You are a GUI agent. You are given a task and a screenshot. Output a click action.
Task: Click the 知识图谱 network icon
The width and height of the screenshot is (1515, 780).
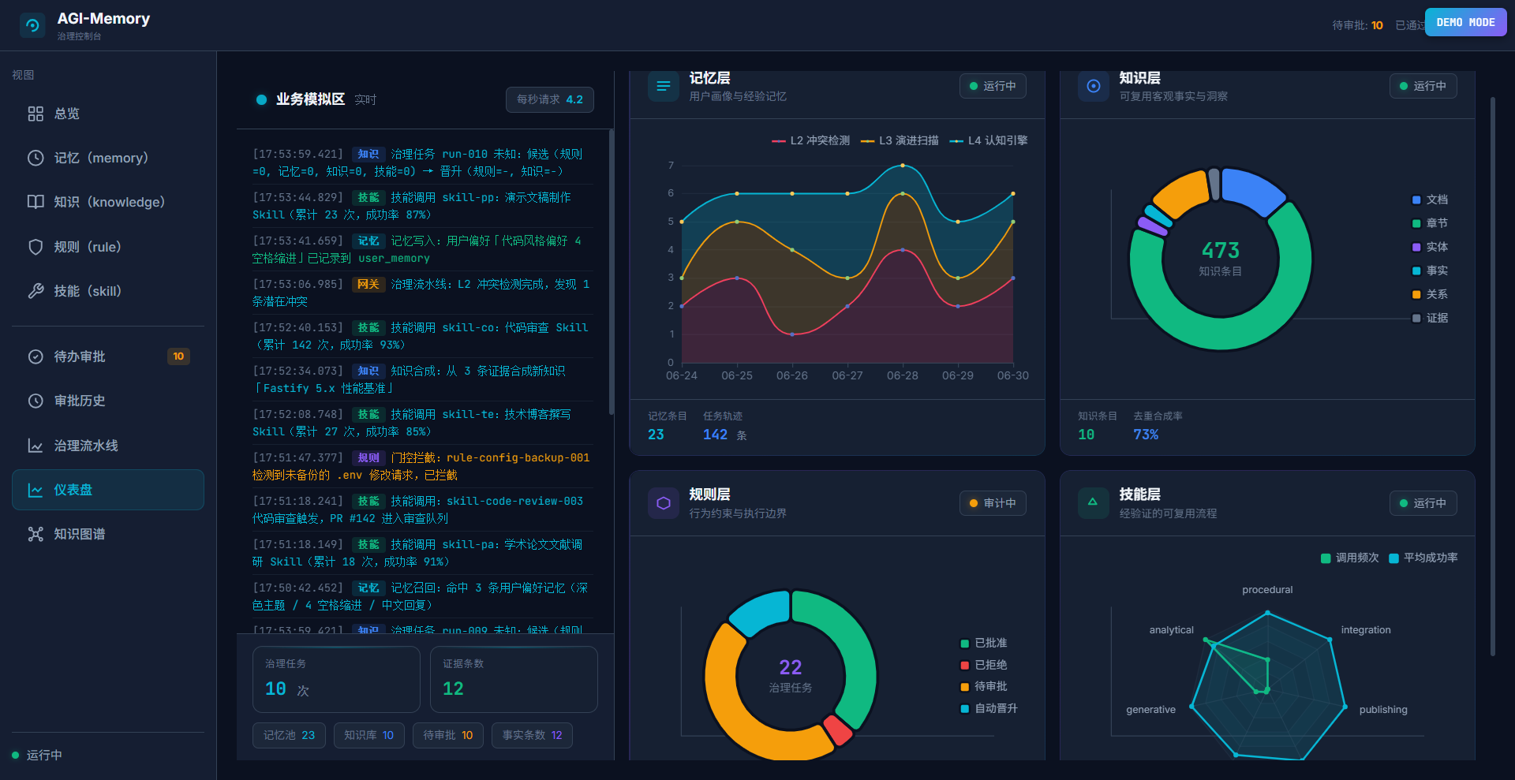(36, 534)
